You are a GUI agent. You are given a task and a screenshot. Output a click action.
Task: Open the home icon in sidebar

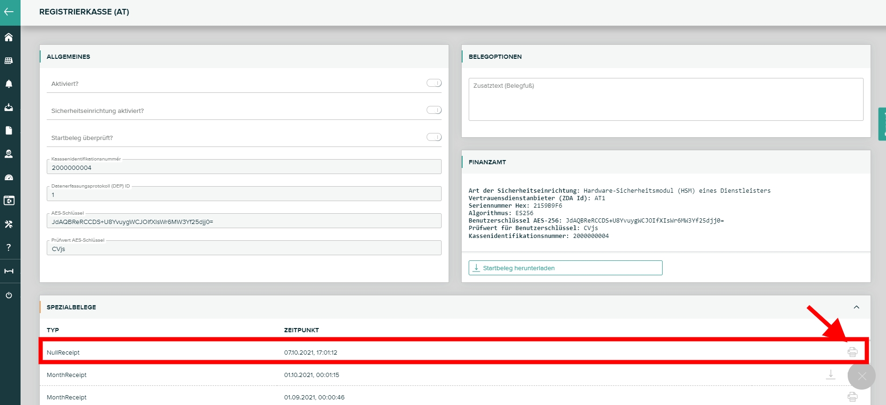[9, 37]
